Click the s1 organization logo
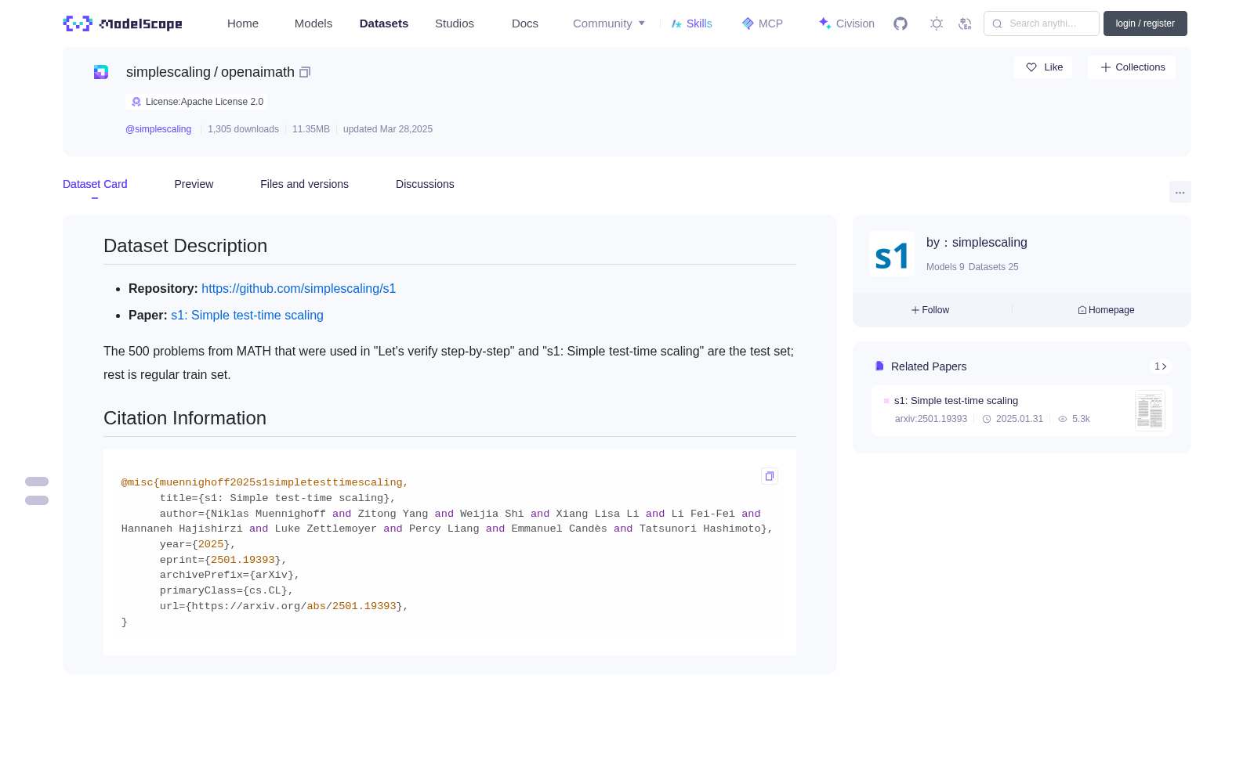This screenshot has height=783, width=1254. (x=892, y=254)
